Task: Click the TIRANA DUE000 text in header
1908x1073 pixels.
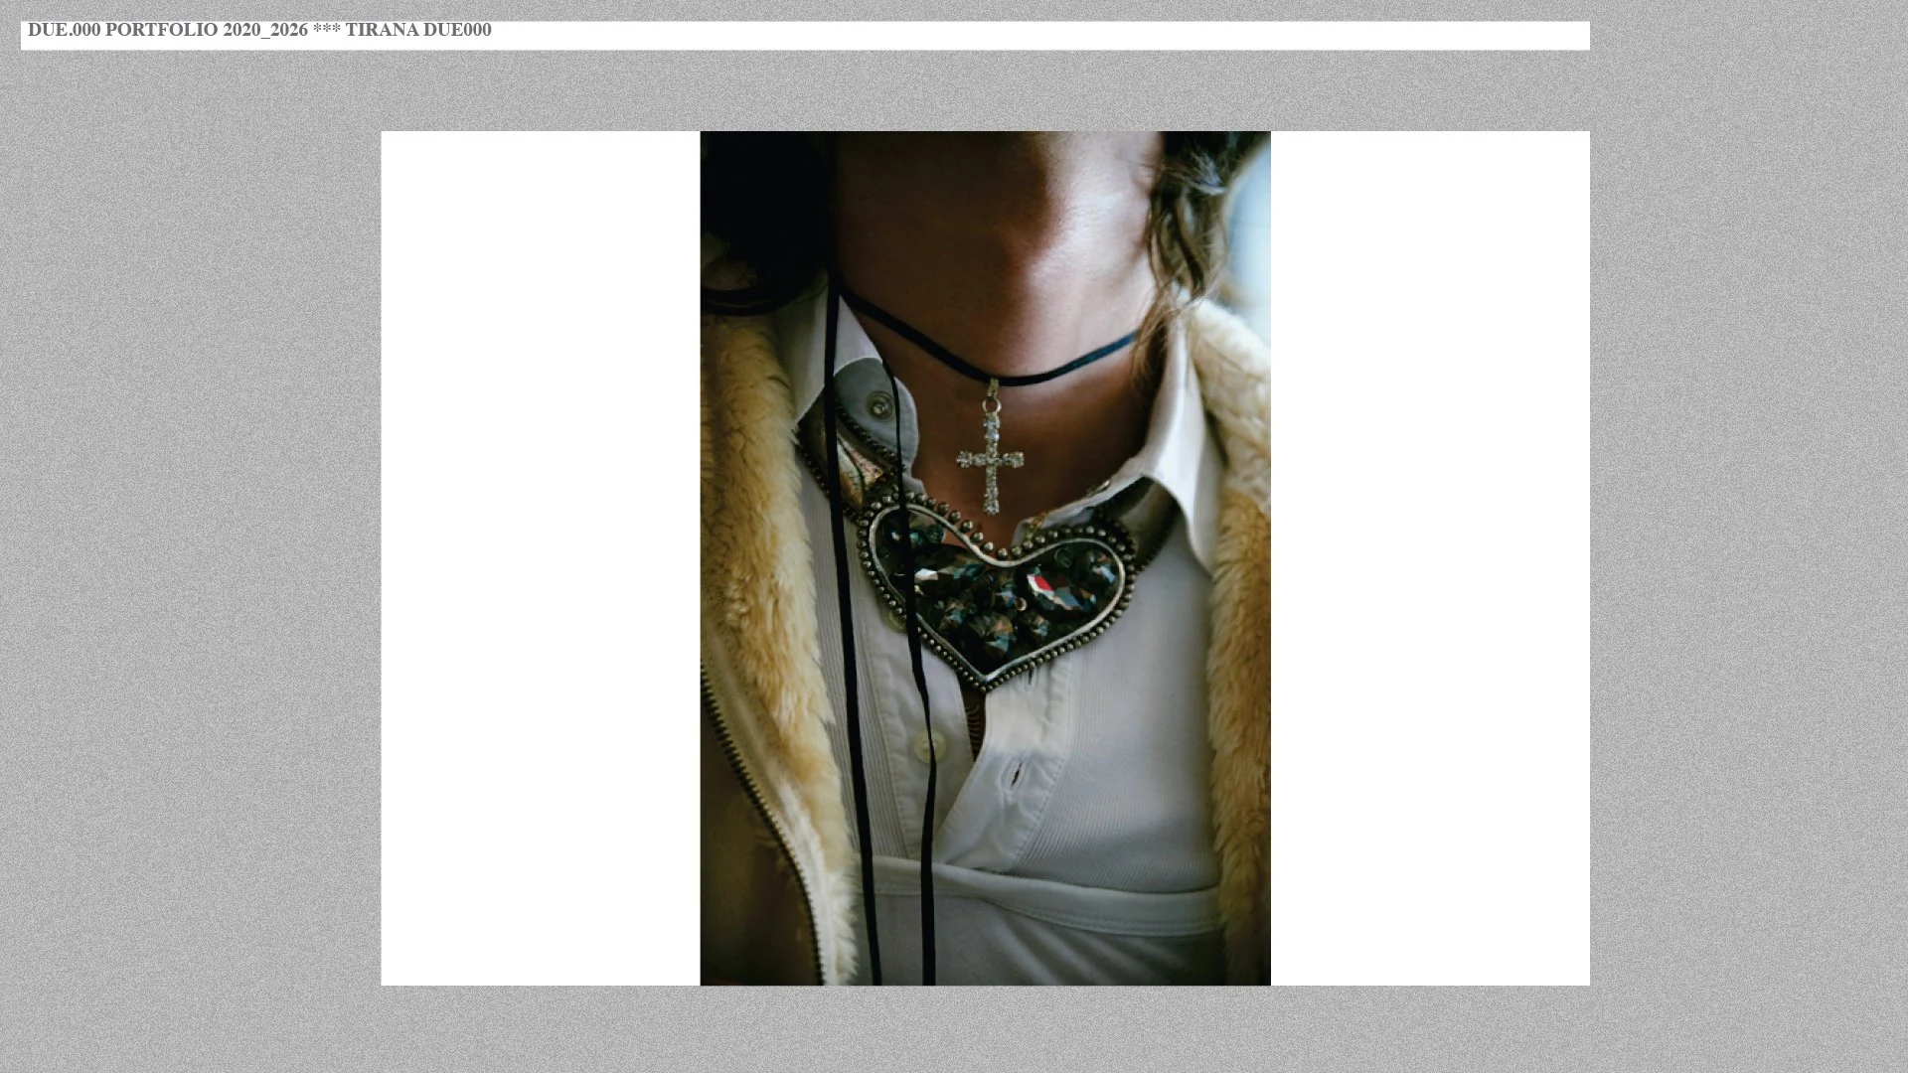Action: [417, 30]
